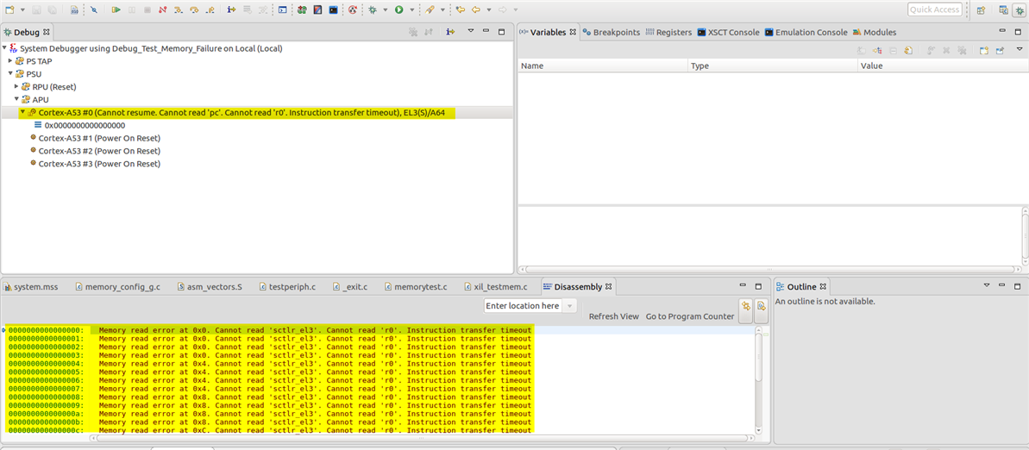Click the Step Into toolbar icon
Viewport: 1029px width, 450px height.
pyautogui.click(x=178, y=9)
